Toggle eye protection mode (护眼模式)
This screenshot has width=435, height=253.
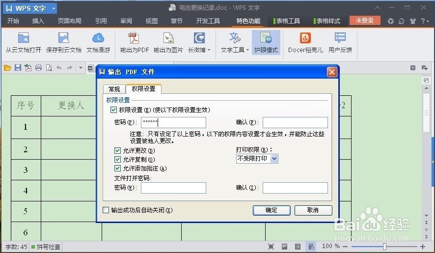click(x=266, y=42)
